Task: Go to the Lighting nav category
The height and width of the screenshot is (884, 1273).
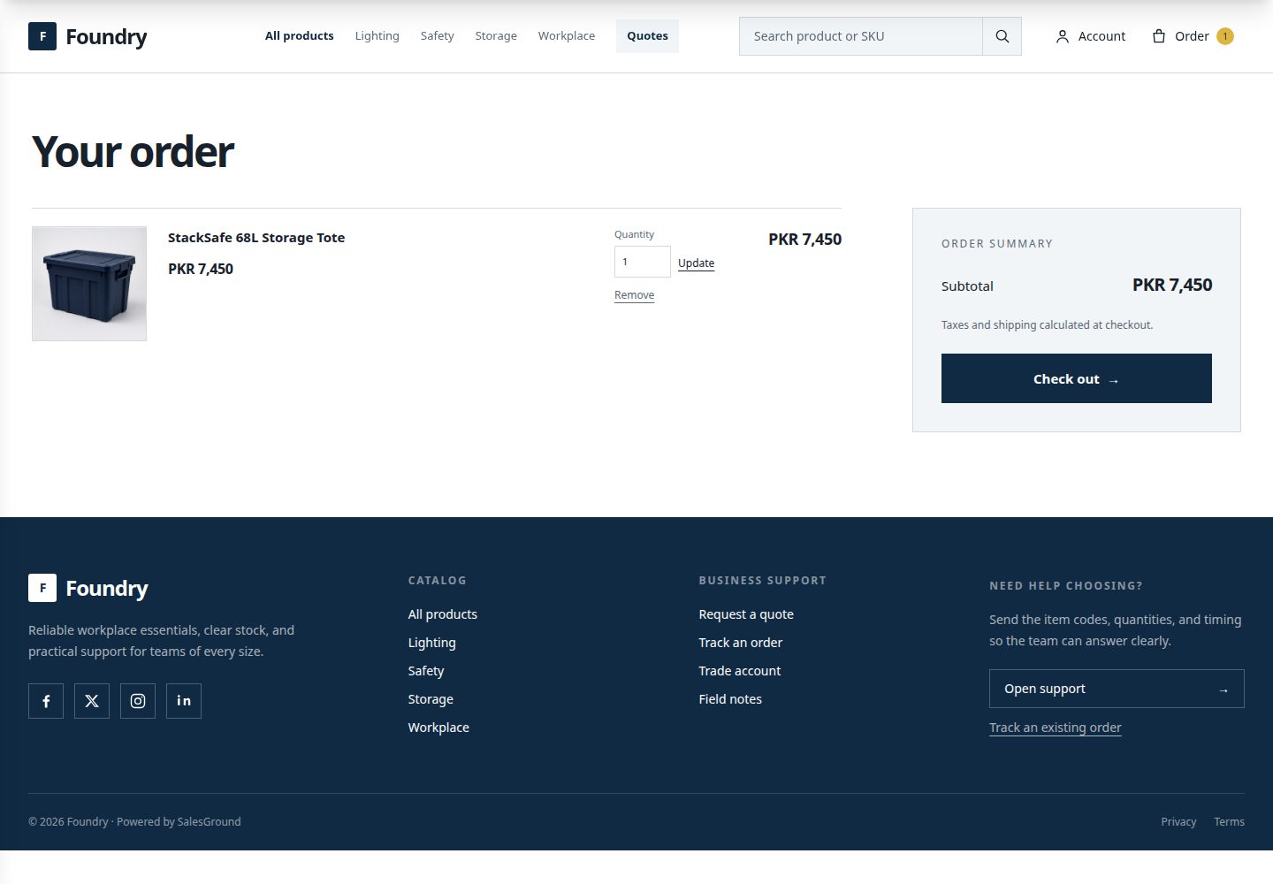Action: coord(377,36)
